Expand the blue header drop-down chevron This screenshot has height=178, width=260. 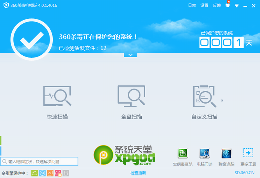coord(130,55)
